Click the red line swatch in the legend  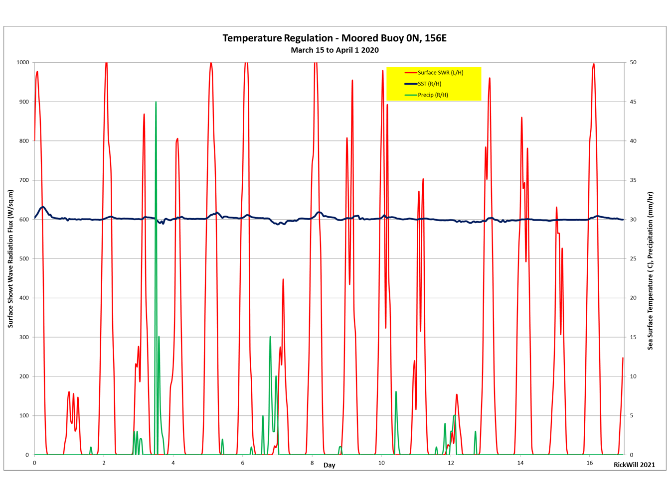410,73
